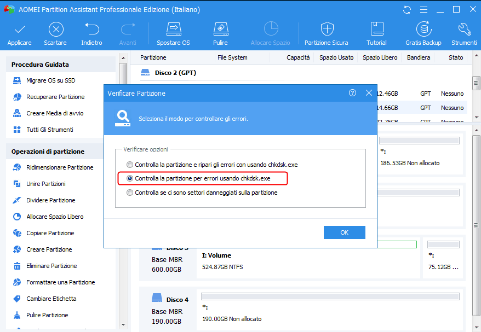Sort by the Stato column header
The height and width of the screenshot is (332, 481).
pyautogui.click(x=456, y=57)
